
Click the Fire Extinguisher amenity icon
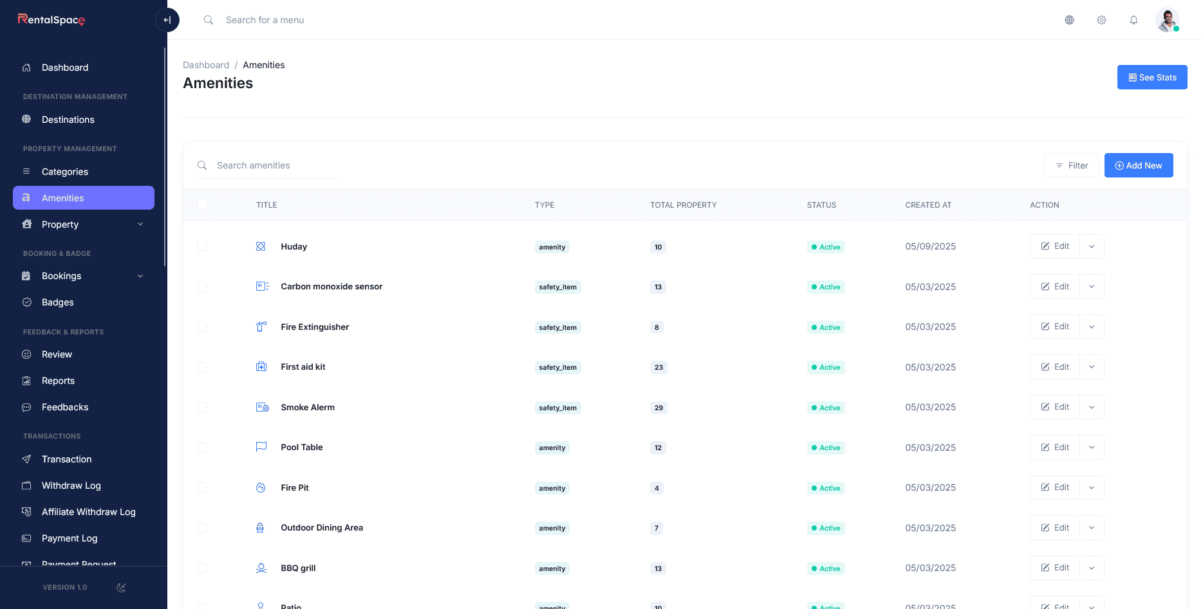coord(261,327)
